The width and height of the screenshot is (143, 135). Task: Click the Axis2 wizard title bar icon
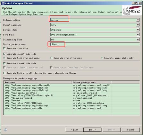tap(4, 3)
